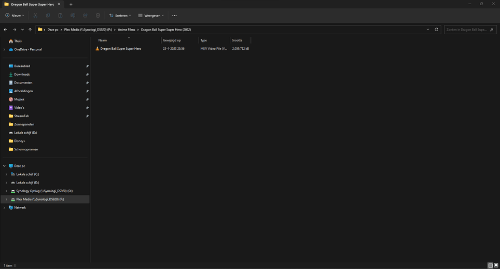Screen dimensions: 500x269
Task: Go up one folder level arrow
Action: coord(30,30)
